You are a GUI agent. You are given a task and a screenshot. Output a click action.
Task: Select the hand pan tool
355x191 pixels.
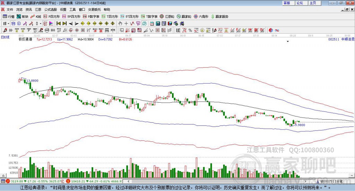[120, 24]
